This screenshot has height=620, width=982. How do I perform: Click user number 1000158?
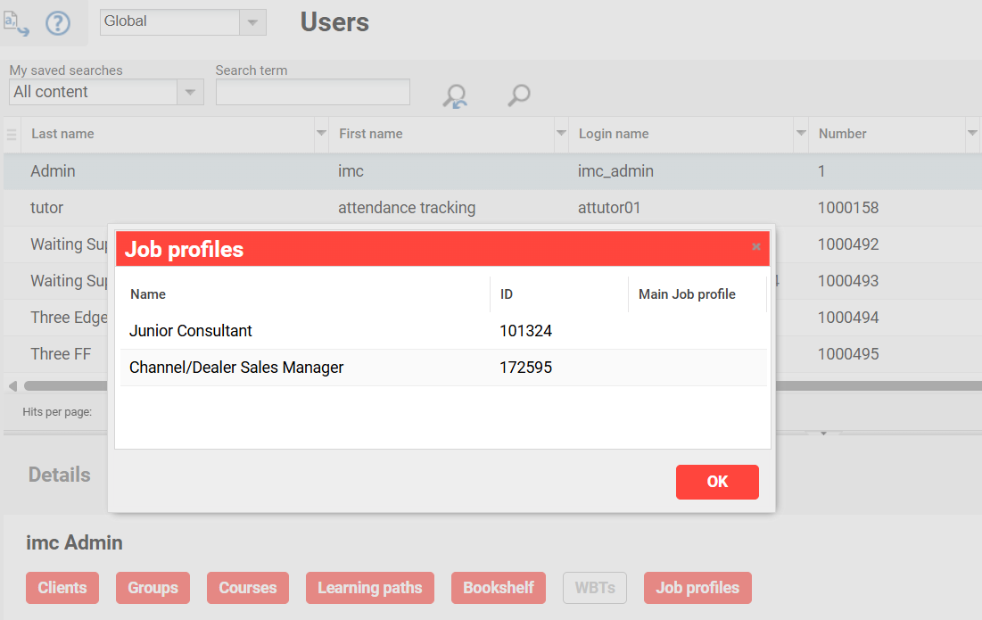point(848,208)
